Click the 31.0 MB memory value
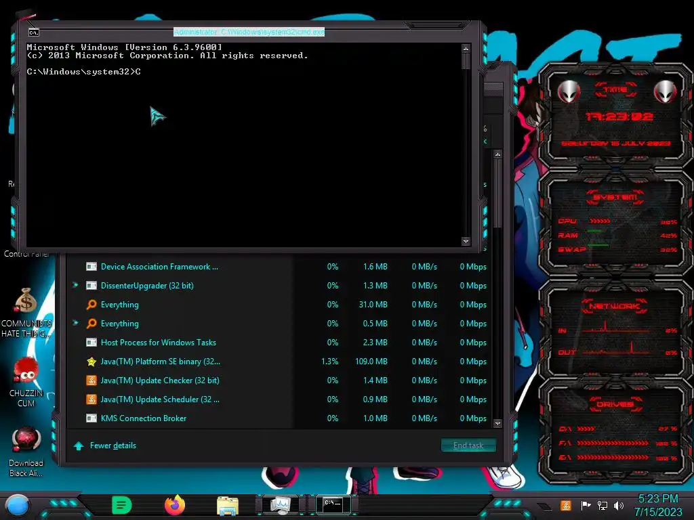The height and width of the screenshot is (520, 694). click(373, 305)
